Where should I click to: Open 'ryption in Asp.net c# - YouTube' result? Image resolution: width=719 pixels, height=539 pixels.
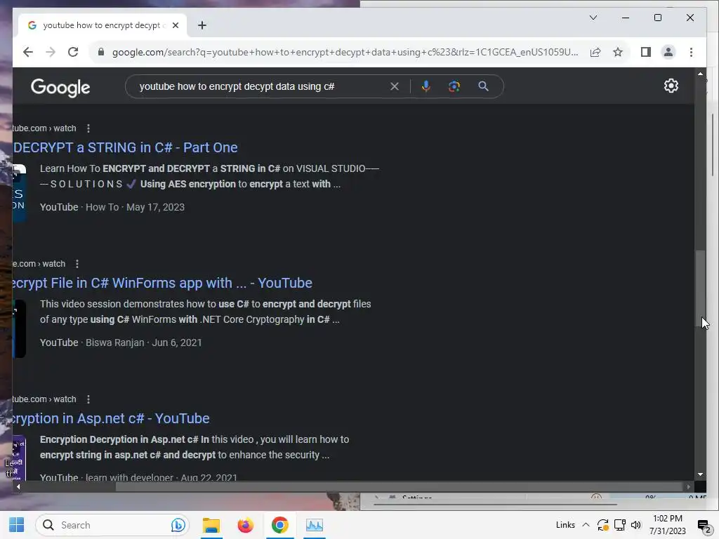(111, 418)
